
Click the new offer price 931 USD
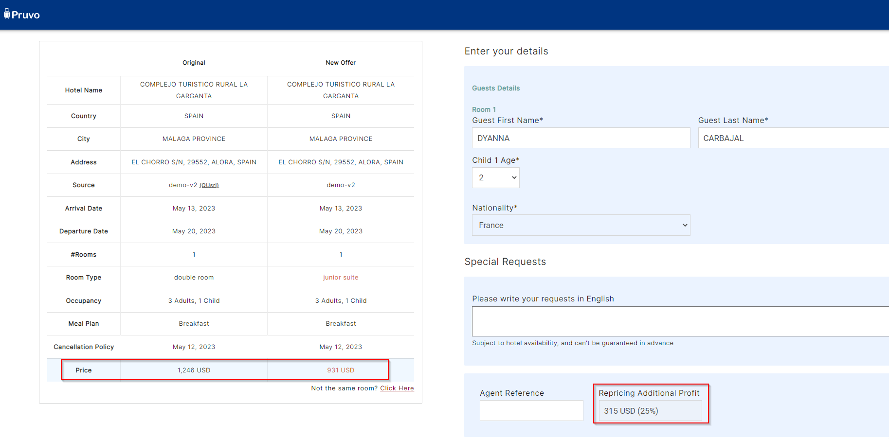pyautogui.click(x=341, y=370)
